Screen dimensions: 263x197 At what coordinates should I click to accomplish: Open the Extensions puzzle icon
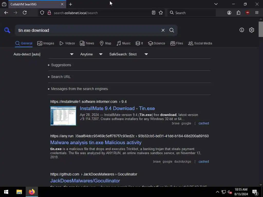(x=238, y=13)
